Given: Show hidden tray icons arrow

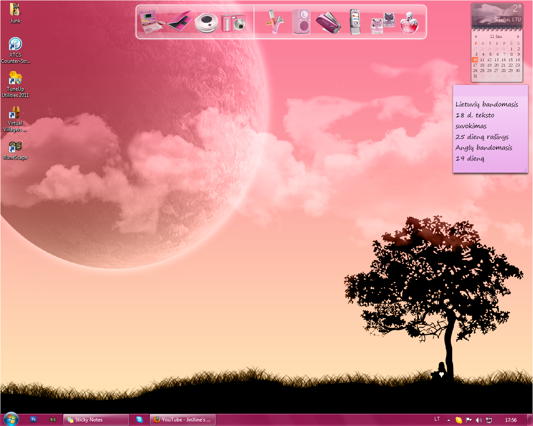Looking at the screenshot, I should 448,420.
